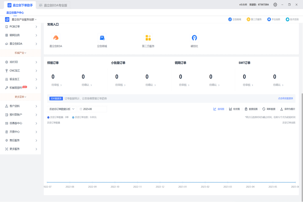Open the 立创商城 shopping bag shortcut
Screen dimensions: 303x202
click(102, 38)
